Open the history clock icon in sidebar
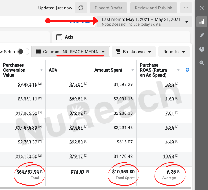This screenshot has height=190, width=208. 201,49
